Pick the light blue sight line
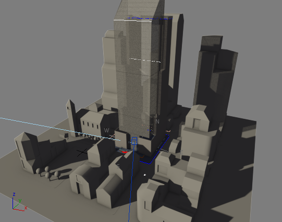Screen dimensions: 282x222 (60, 129)
